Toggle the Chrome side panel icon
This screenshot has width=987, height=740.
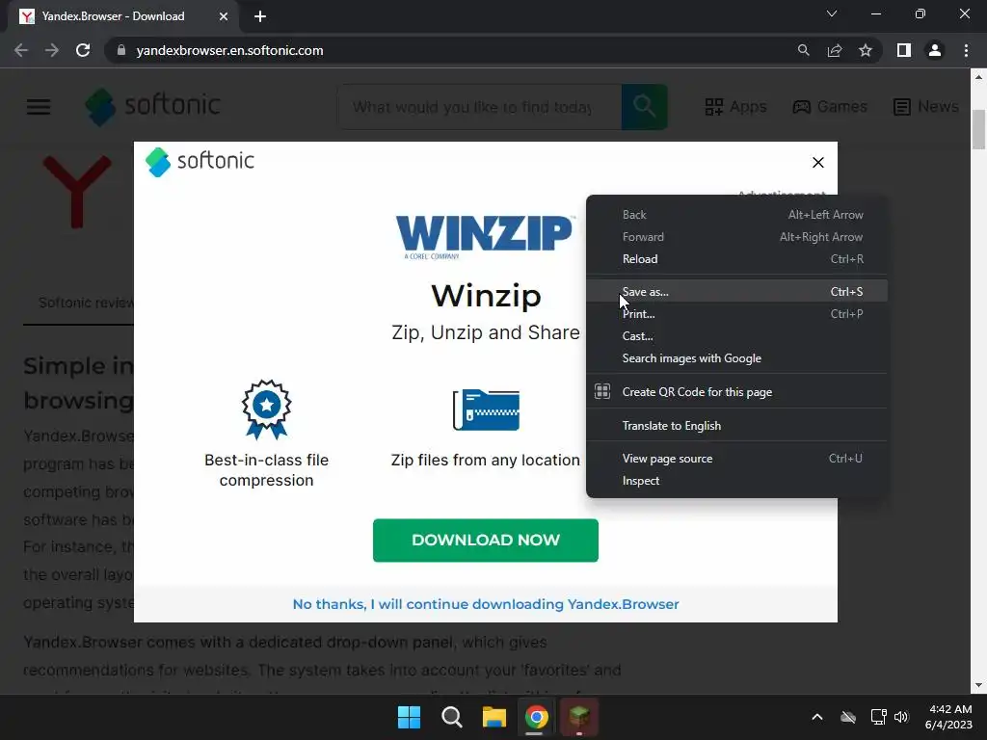coord(904,50)
